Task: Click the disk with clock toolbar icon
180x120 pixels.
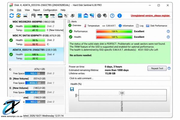Action: click(x=40, y=16)
